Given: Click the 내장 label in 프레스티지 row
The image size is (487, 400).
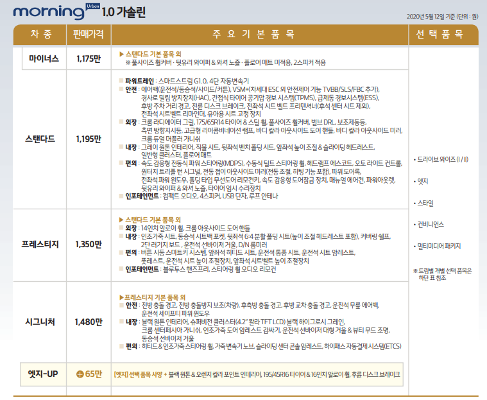Looking at the screenshot, I should (131, 236).
